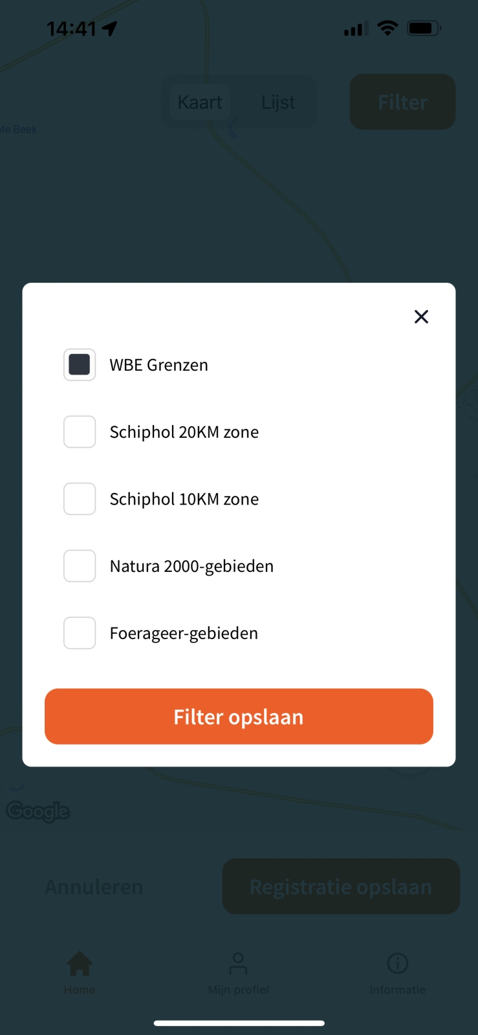The height and width of the screenshot is (1035, 478).
Task: Tap the cellular signal bars icon
Action: point(356,28)
